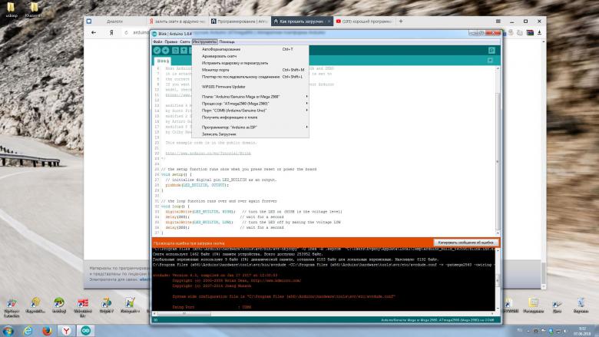Image resolution: width=599 pixels, height=337 pixels.
Task: Click the browser address bar
Action: (136, 33)
